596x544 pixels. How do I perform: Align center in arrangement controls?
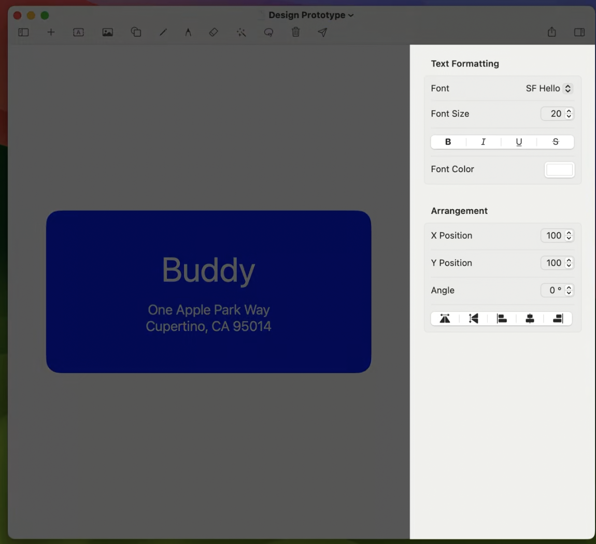530,318
